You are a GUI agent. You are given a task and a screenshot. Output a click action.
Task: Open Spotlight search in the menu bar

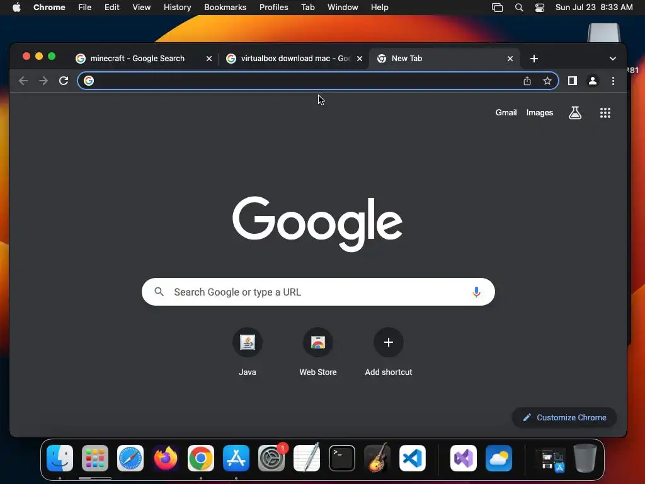coord(519,8)
